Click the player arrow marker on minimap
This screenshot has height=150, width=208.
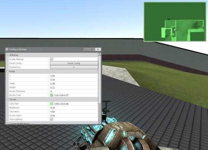[x=175, y=30]
